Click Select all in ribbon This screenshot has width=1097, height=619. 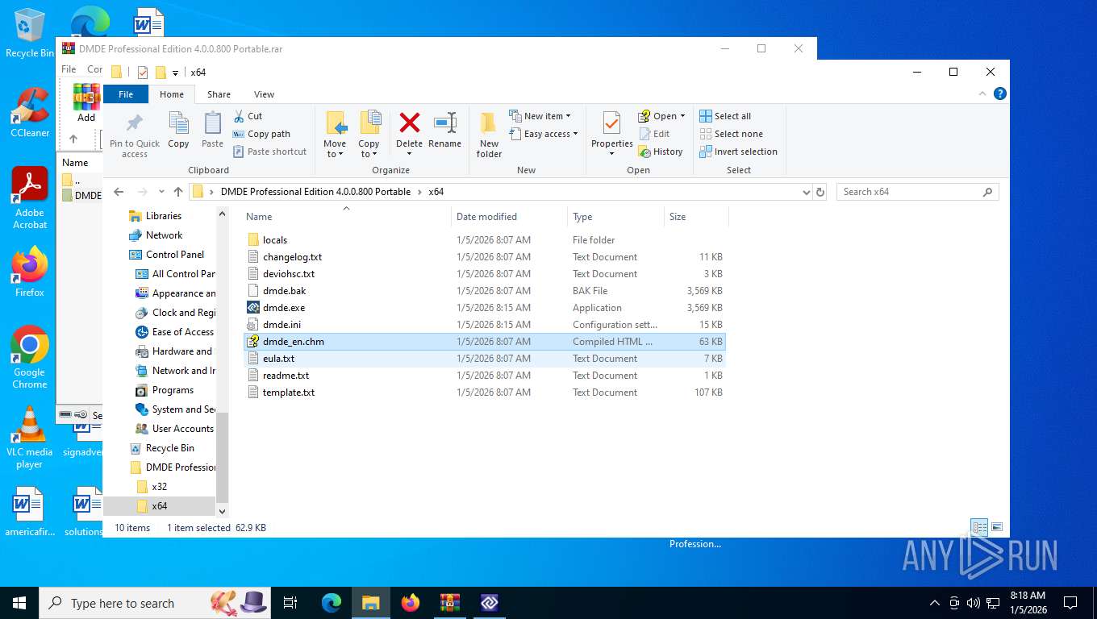(x=725, y=116)
